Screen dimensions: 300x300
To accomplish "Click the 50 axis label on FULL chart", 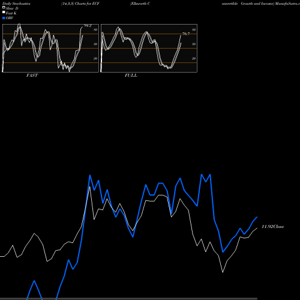I will [x=194, y=44].
